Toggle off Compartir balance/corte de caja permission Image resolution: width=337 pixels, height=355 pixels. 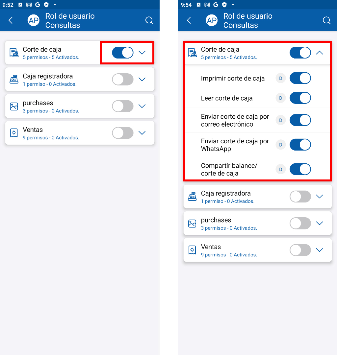pyautogui.click(x=300, y=169)
